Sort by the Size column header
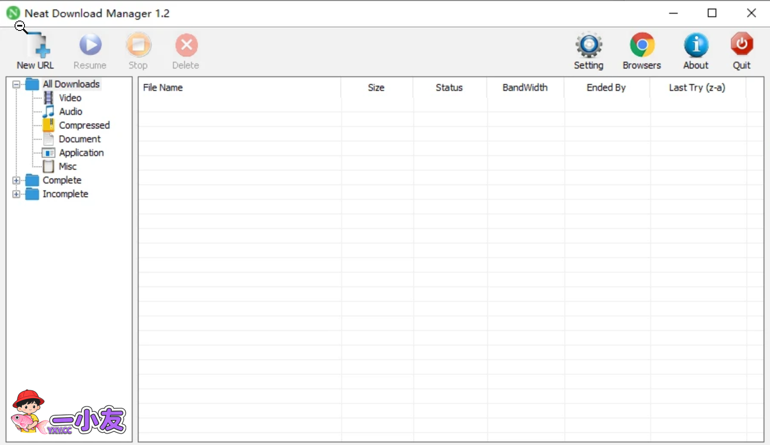 pyautogui.click(x=376, y=88)
